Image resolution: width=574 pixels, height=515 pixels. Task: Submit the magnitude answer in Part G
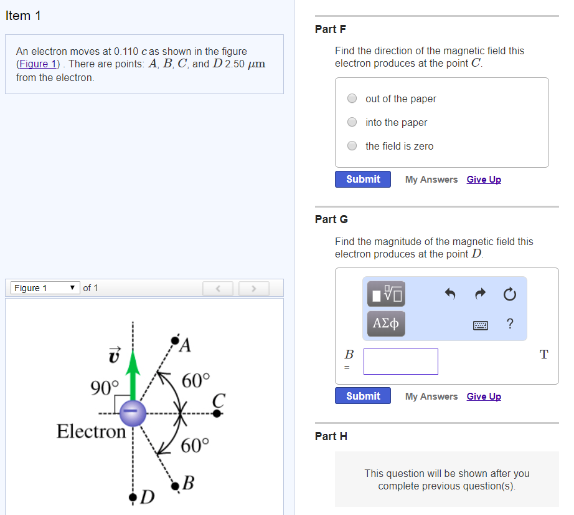363,395
